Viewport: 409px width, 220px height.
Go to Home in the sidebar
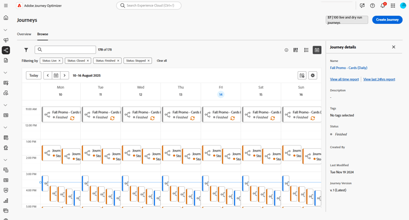(6, 18)
